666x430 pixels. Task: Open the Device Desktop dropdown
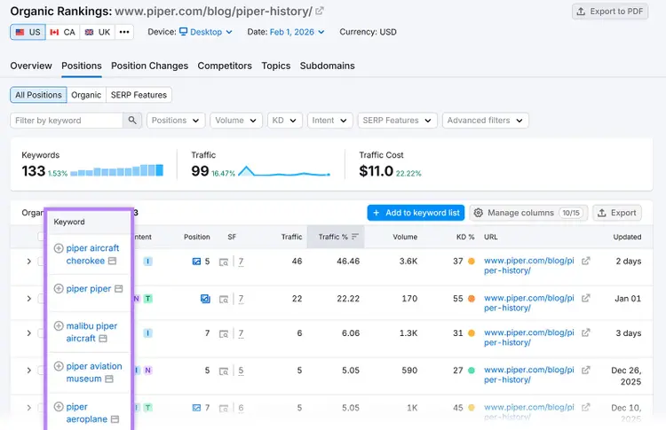pyautogui.click(x=206, y=32)
